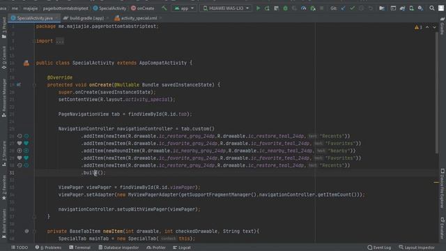Click the Search Everywhere magnifier icon
This screenshot has height=251, width=446.
pyautogui.click(x=432, y=8)
